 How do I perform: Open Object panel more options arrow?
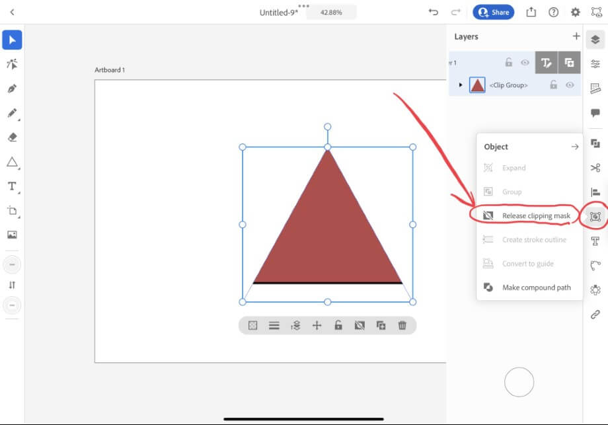[575, 147]
